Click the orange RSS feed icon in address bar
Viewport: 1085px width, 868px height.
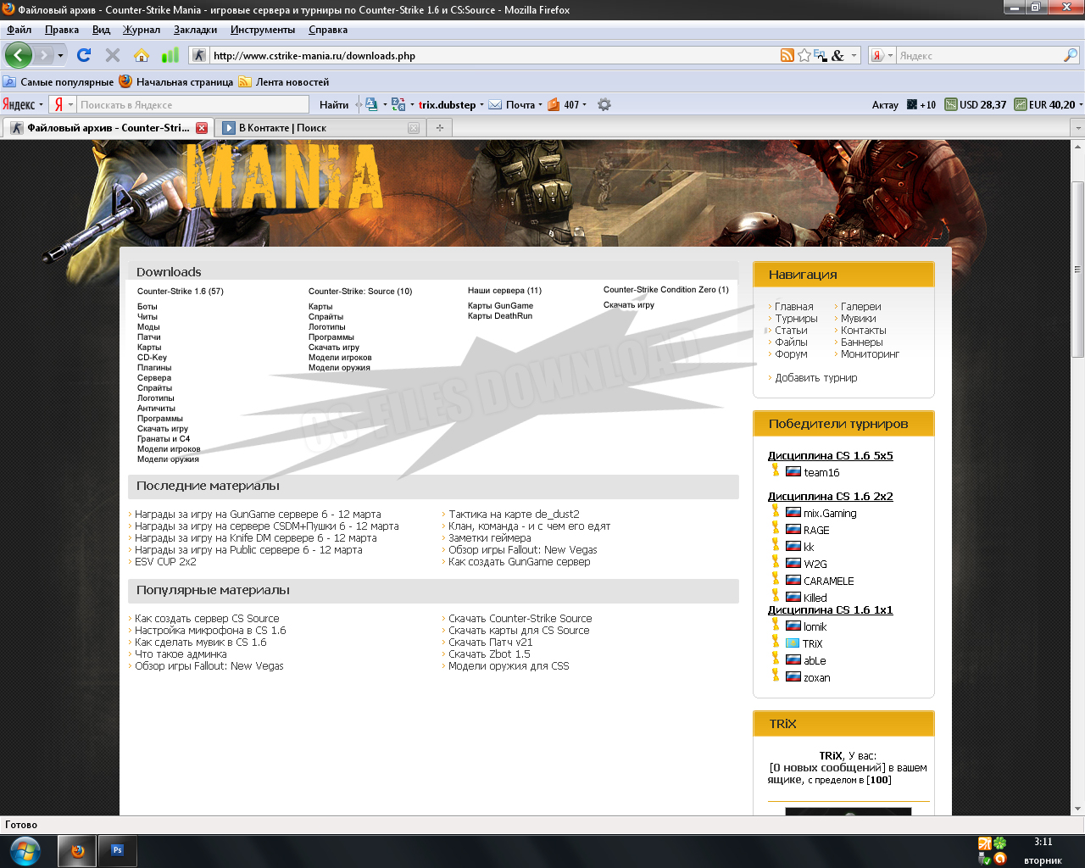pos(787,55)
